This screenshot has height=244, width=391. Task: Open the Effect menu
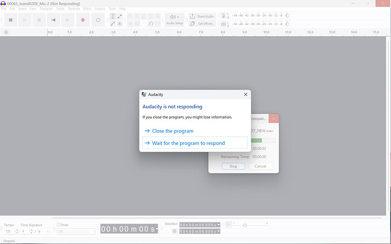click(87, 8)
